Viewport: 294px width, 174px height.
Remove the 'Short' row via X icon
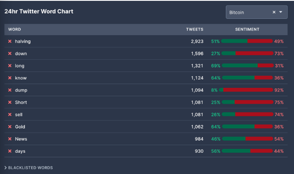point(10,102)
